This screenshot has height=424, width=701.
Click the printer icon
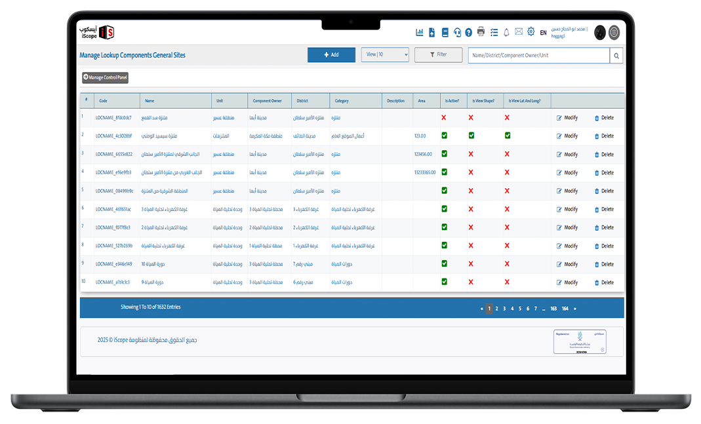[481, 32]
